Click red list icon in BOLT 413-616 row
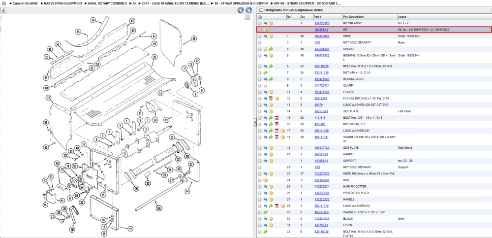 pyautogui.click(x=277, y=118)
